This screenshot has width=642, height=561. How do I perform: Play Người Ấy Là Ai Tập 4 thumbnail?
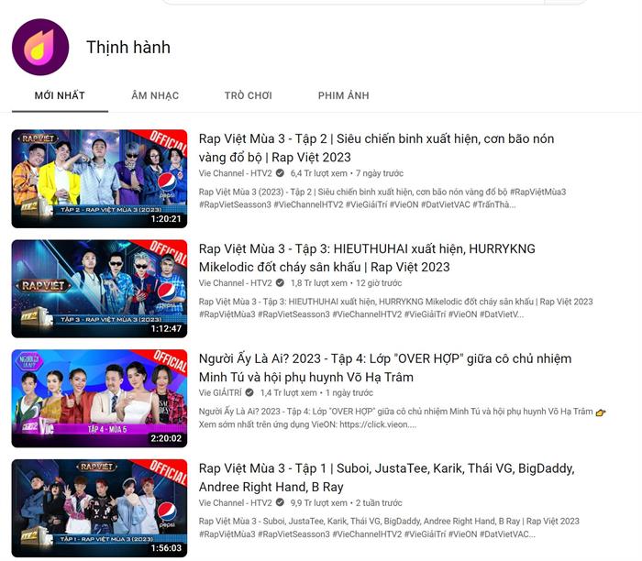99,398
